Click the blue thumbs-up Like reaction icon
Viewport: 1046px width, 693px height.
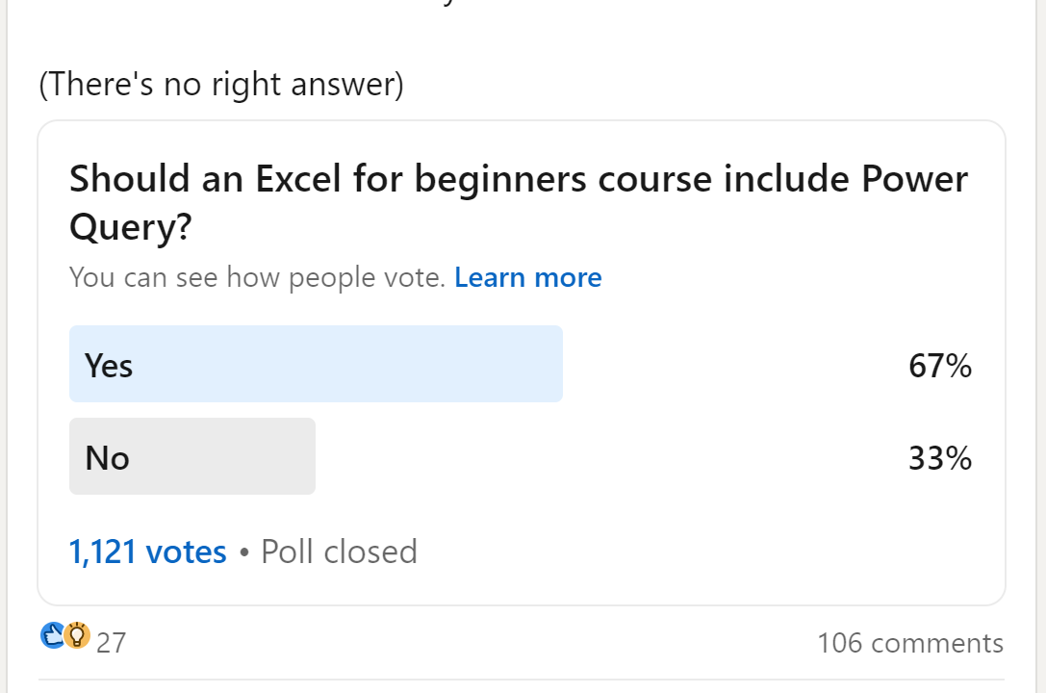52,636
